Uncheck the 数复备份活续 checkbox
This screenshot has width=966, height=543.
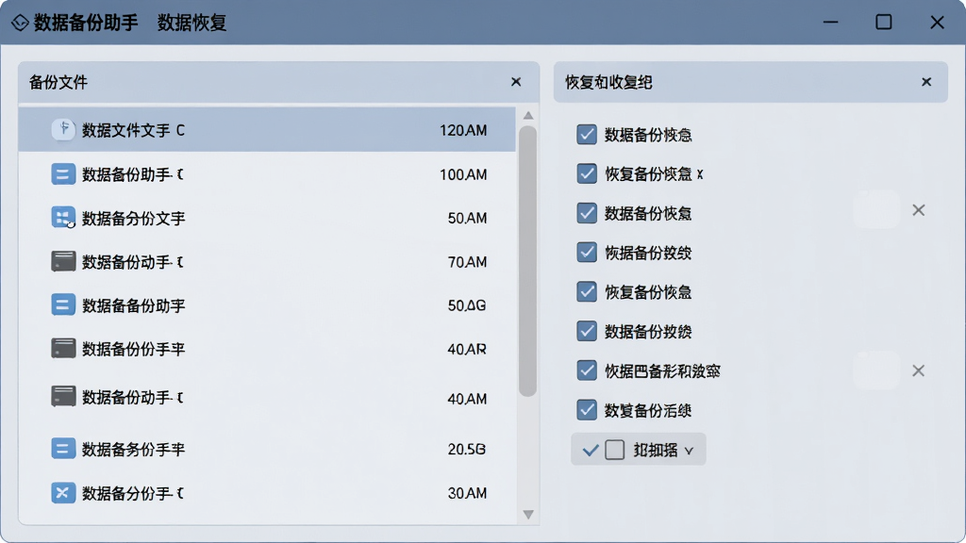click(x=587, y=410)
